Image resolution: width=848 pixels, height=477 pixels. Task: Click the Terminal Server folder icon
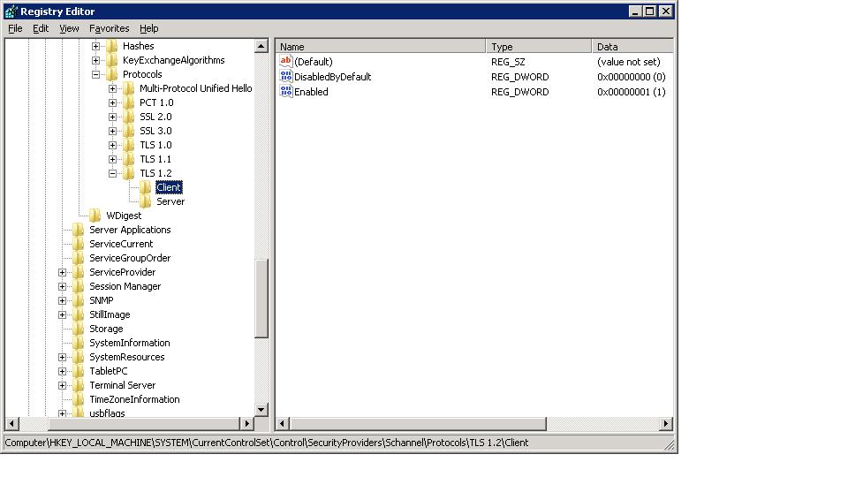pyautogui.click(x=79, y=385)
